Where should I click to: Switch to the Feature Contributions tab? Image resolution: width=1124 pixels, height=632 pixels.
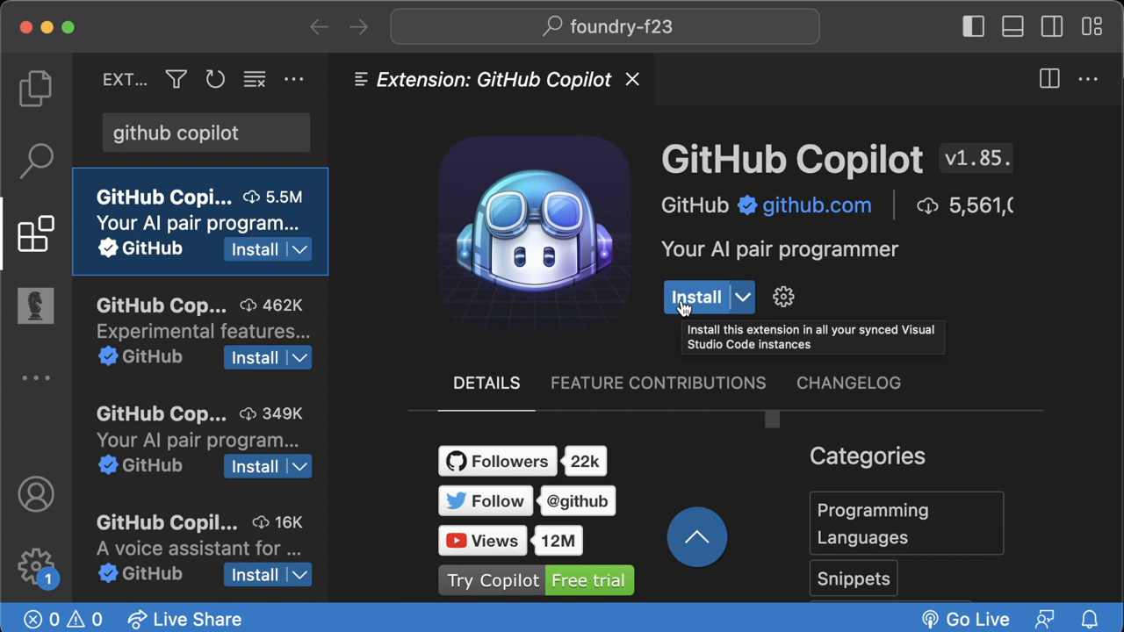click(x=658, y=383)
